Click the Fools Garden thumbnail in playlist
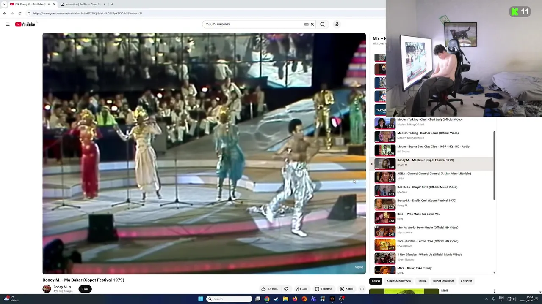Image resolution: width=542 pixels, height=304 pixels. click(385, 245)
